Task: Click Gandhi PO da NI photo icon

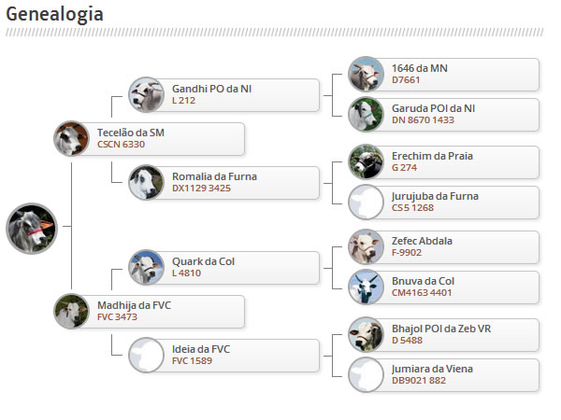Action: click(146, 94)
